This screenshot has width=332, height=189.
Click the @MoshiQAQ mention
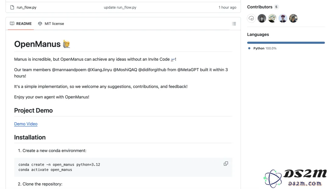[x=125, y=70]
